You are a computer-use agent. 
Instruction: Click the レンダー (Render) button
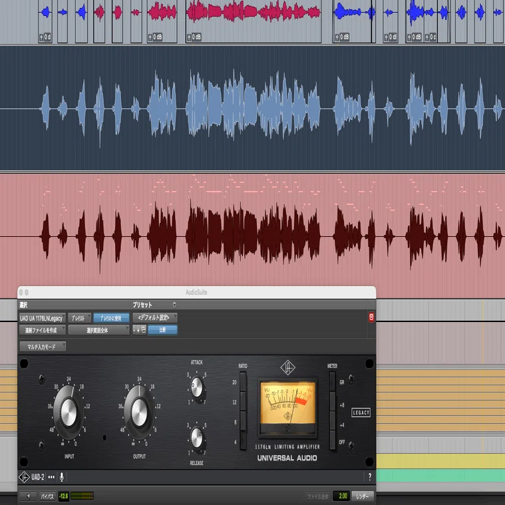[363, 496]
